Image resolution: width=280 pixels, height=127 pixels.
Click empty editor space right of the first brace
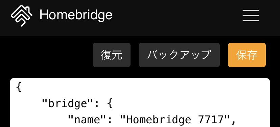143,88
